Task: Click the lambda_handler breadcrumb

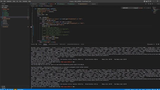Action: 48,6
